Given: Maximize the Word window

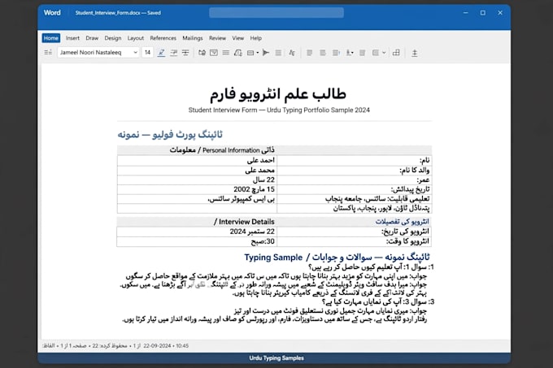Looking at the screenshot, I should (483, 13).
